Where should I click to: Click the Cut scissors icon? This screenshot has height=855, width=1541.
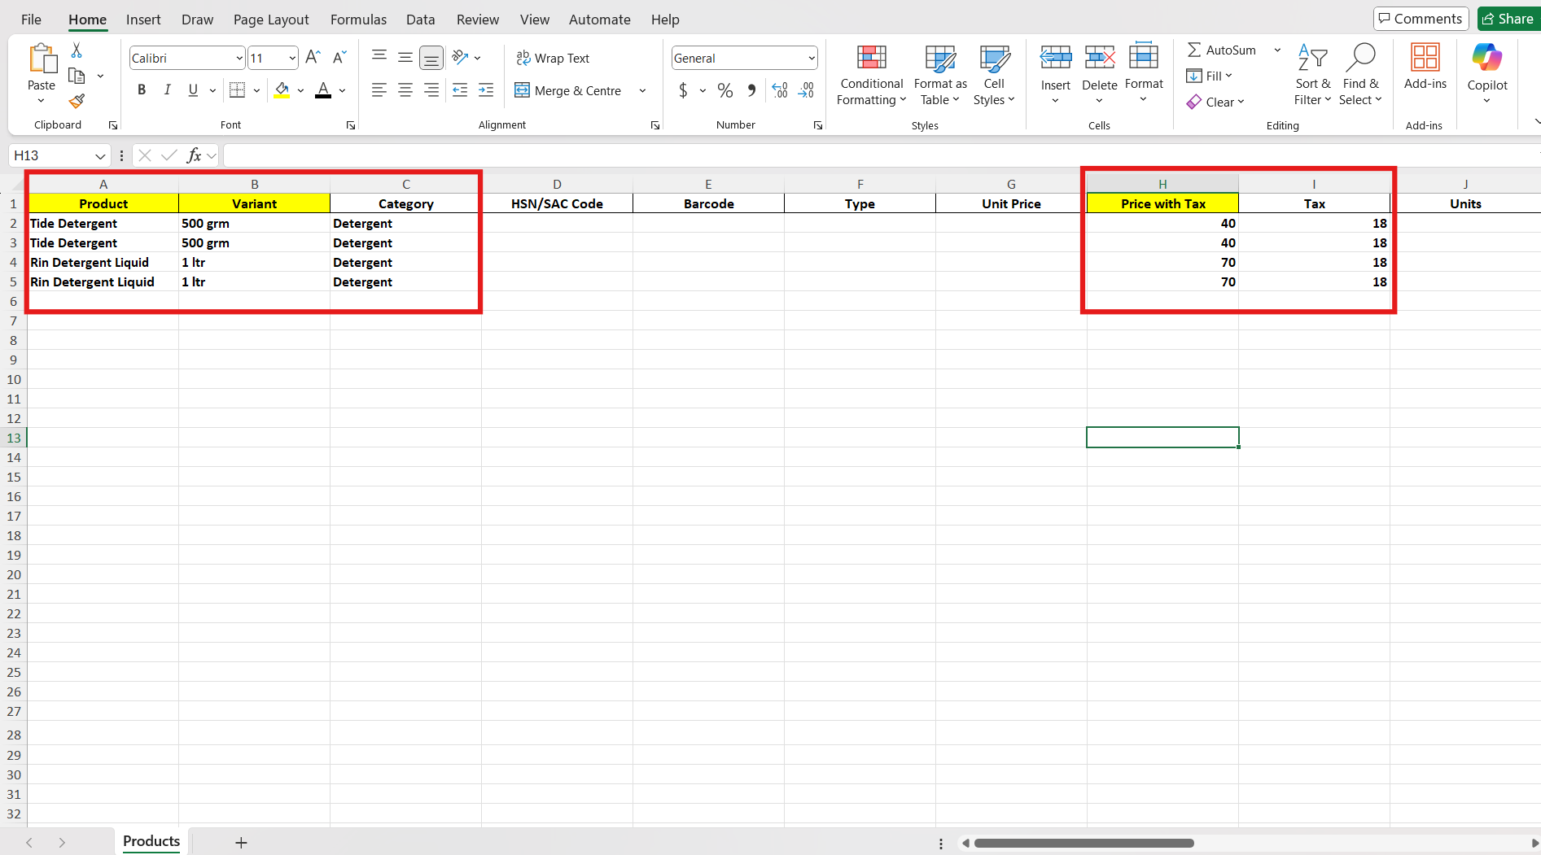[x=77, y=50]
